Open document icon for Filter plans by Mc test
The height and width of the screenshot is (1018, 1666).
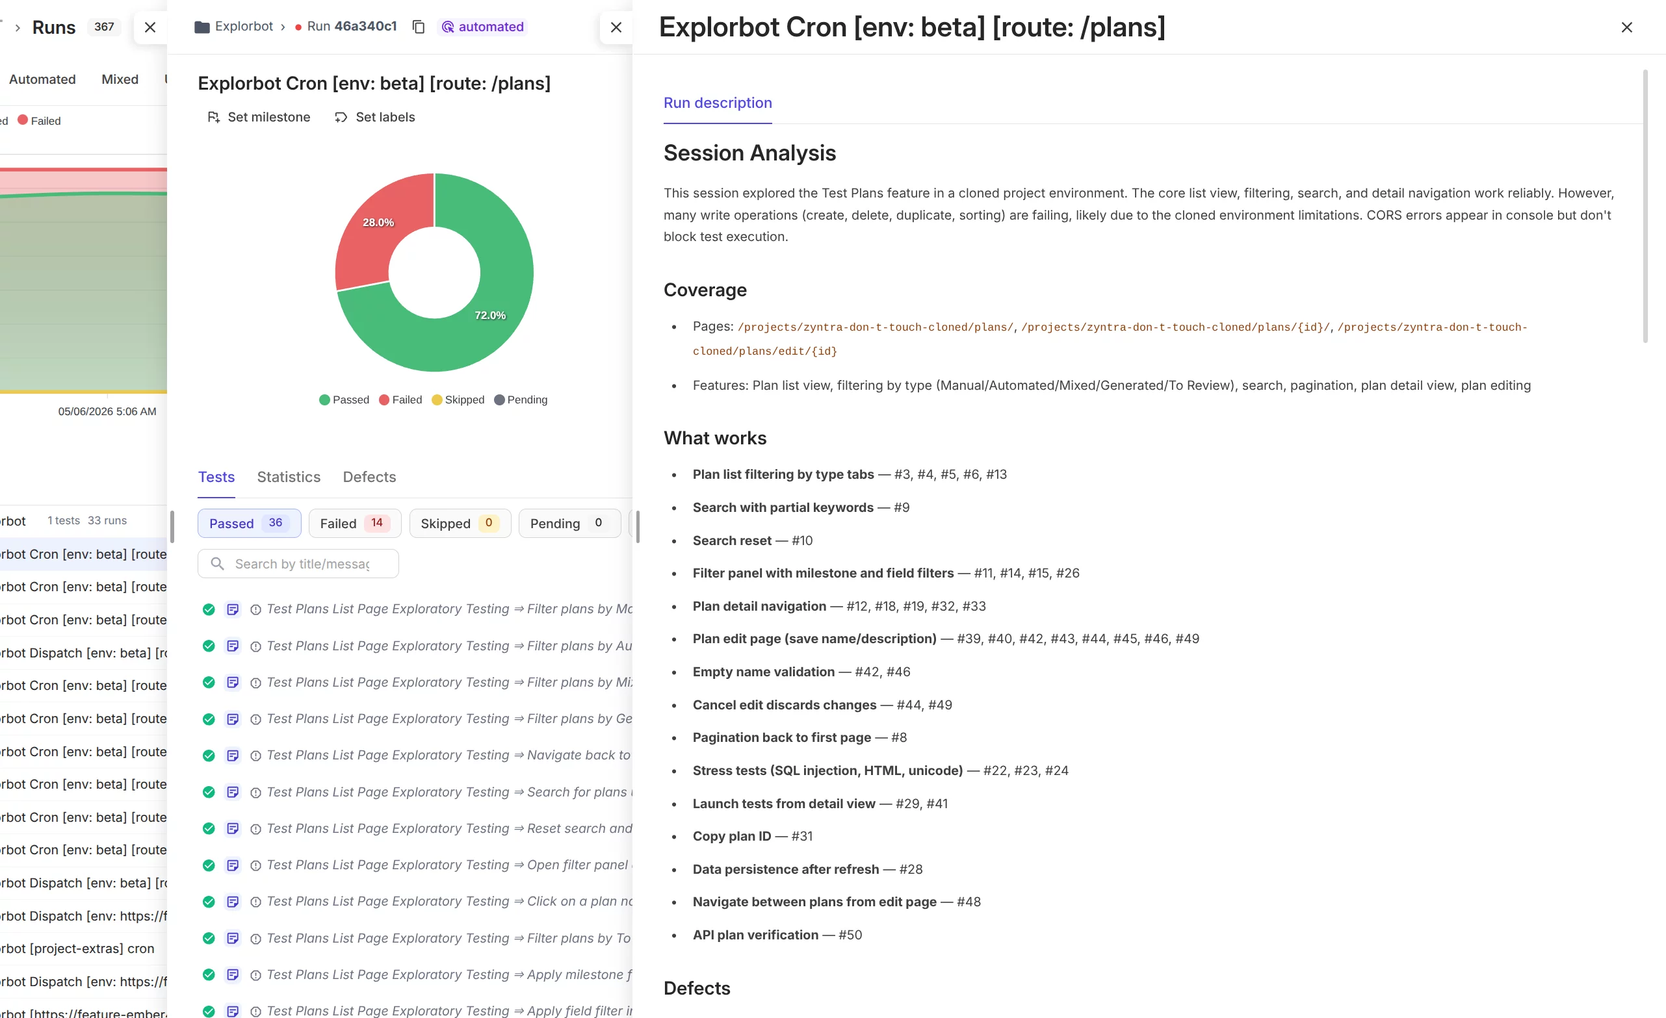click(233, 609)
